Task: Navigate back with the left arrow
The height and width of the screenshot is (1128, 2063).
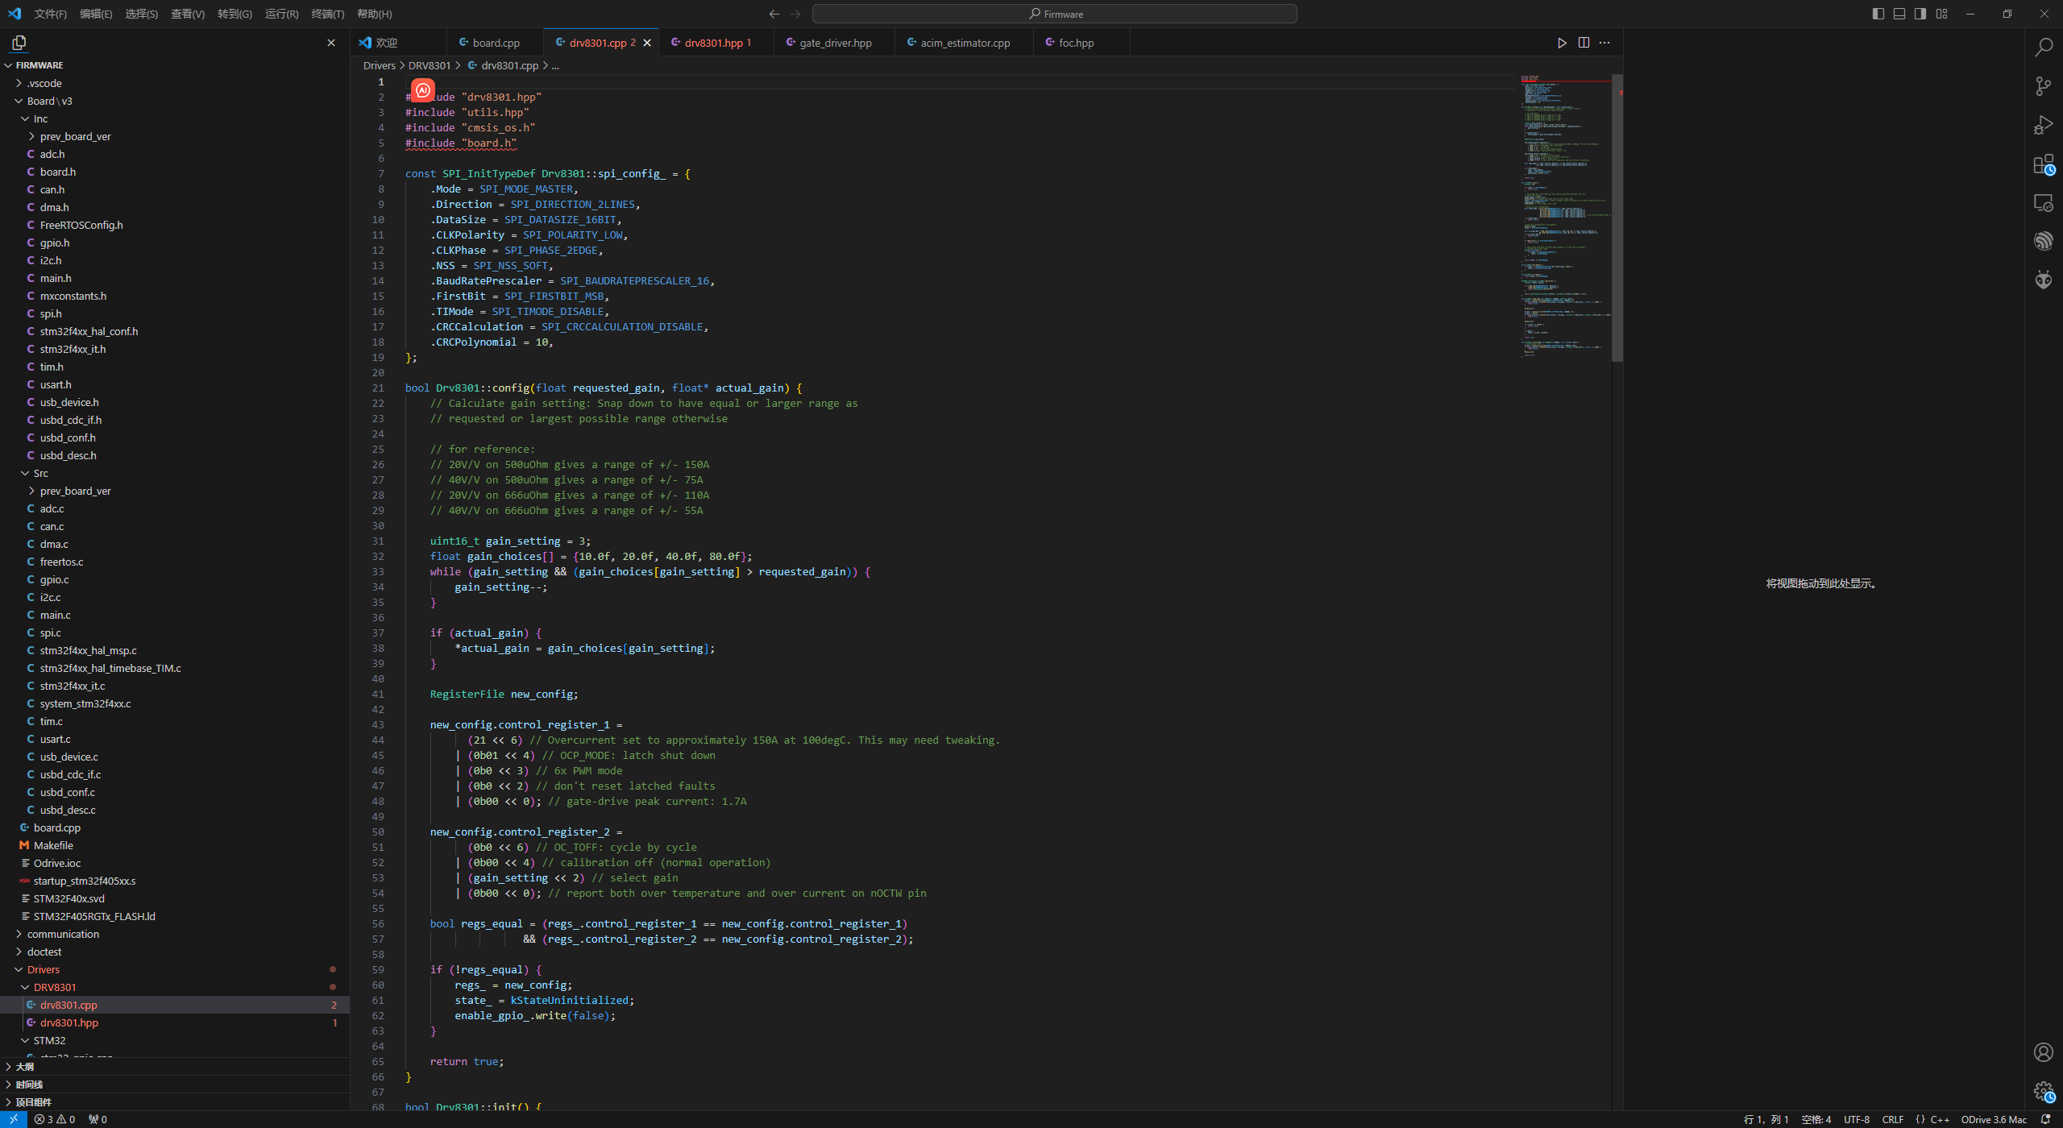Action: click(x=774, y=14)
